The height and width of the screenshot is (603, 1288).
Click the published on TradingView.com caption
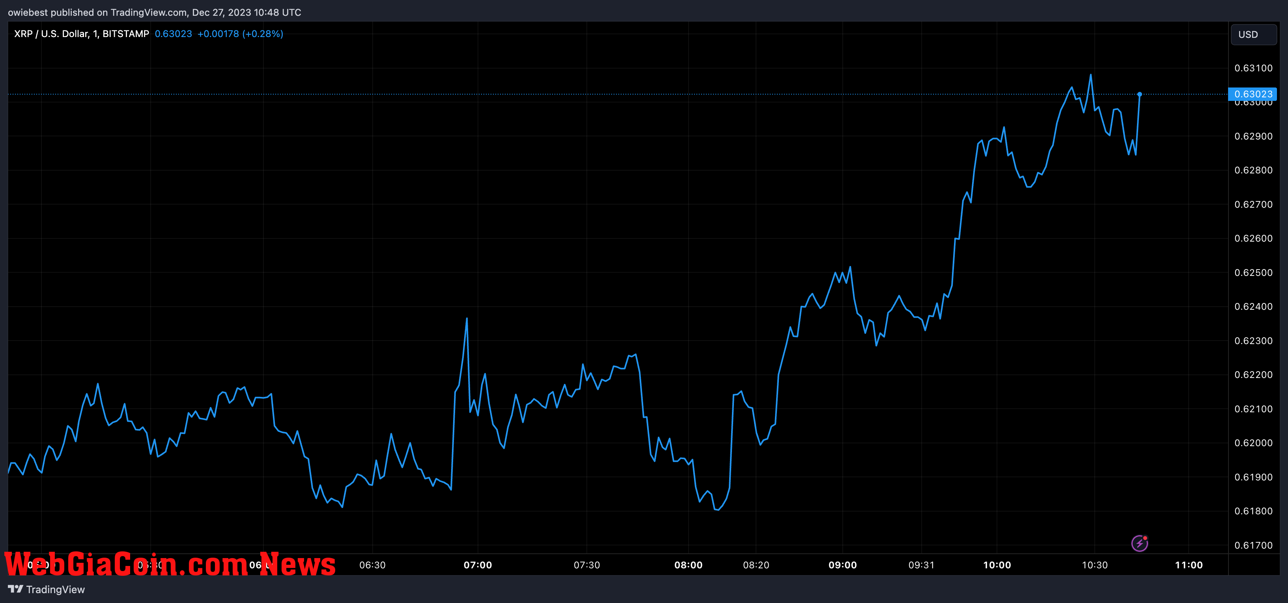tap(155, 12)
